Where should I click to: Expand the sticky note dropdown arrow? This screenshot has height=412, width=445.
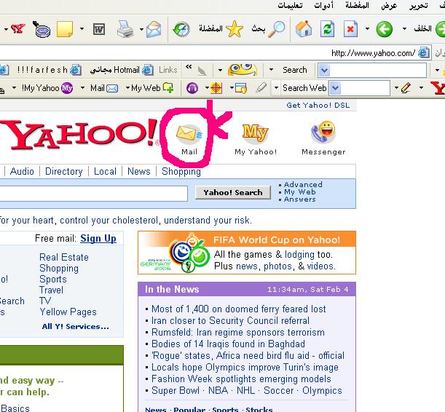pos(82,28)
